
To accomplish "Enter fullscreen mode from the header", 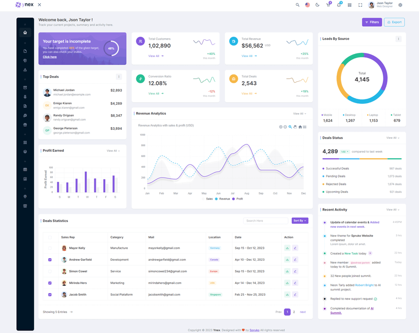I will click(360, 5).
